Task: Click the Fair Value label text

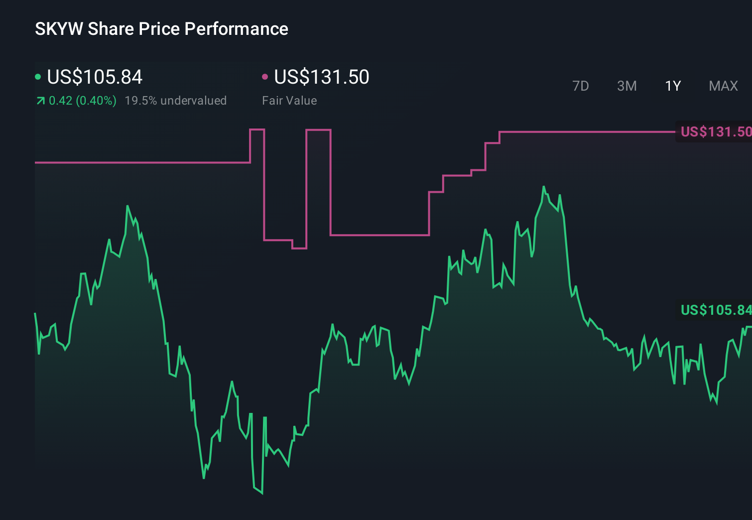Action: pyautogui.click(x=289, y=101)
